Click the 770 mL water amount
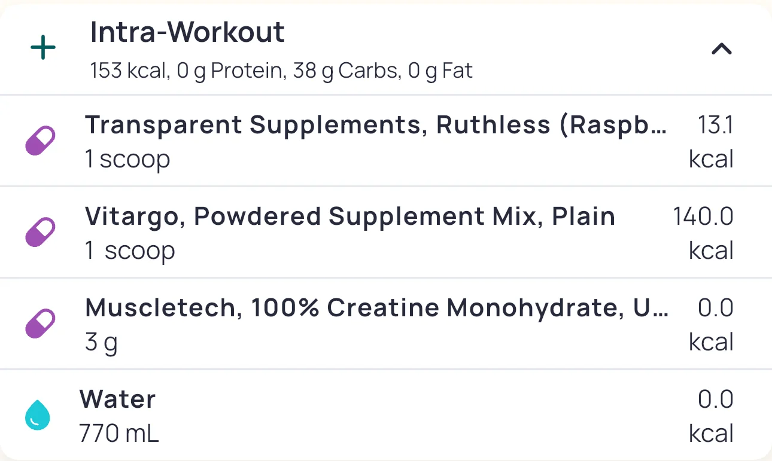Viewport: 772px width, 461px height. click(119, 433)
